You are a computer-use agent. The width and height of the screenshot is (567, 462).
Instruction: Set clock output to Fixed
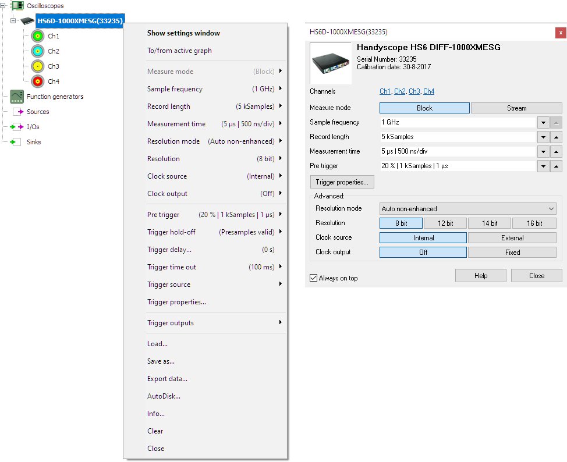(x=512, y=253)
